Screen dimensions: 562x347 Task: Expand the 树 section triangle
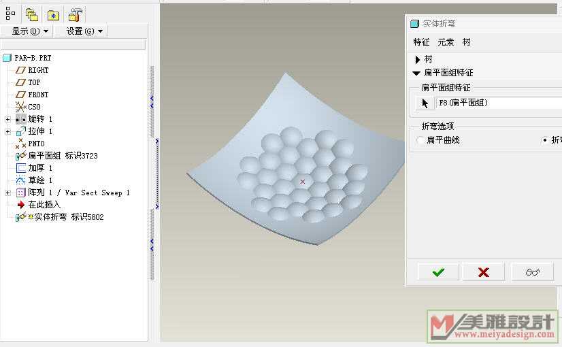point(417,59)
